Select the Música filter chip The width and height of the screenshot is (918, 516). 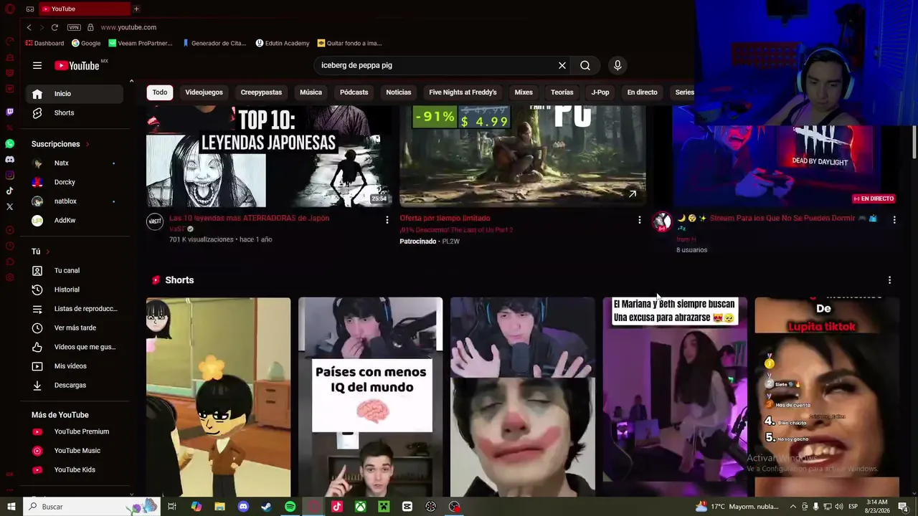[x=311, y=92]
